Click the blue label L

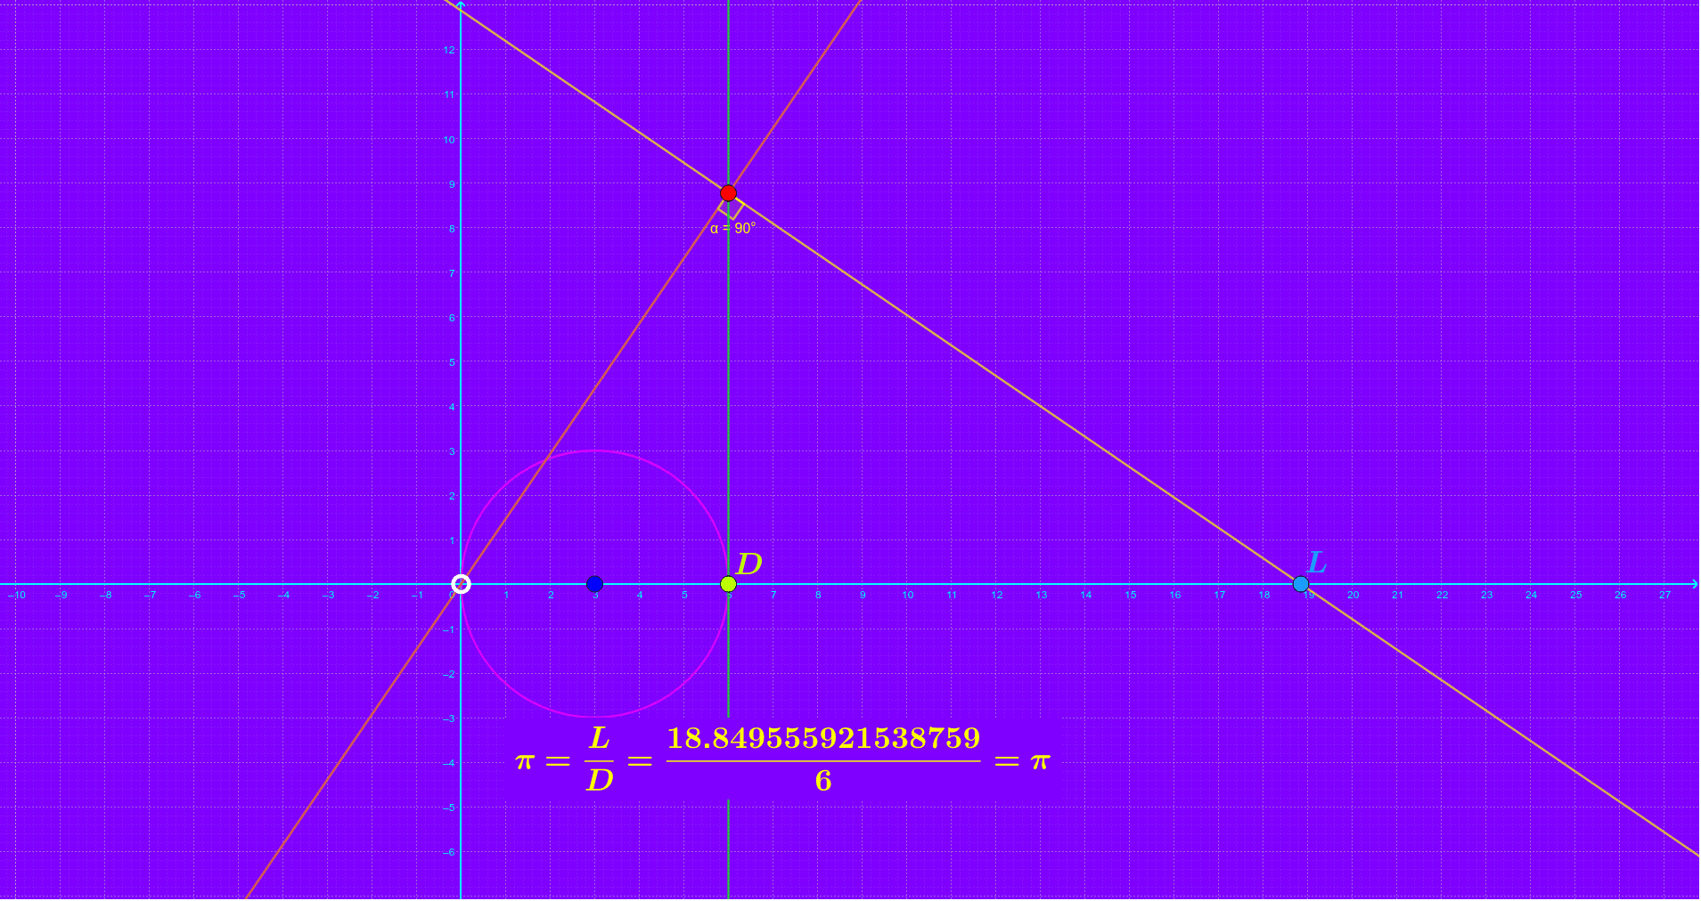(1316, 563)
